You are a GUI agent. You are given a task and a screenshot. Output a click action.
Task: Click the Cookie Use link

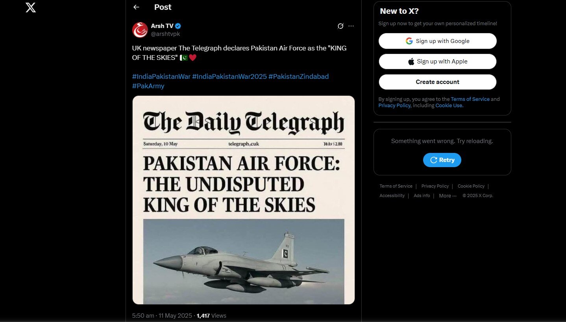[x=449, y=105]
